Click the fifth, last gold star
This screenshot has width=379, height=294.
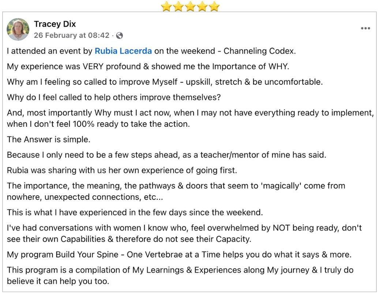[x=214, y=6]
